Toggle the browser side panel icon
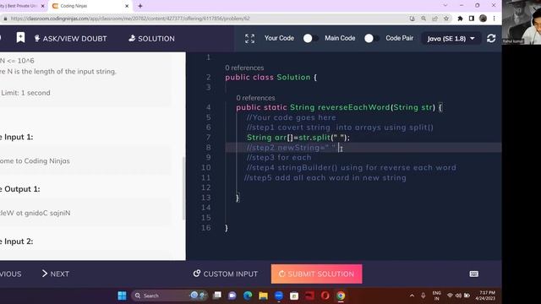 472,19
